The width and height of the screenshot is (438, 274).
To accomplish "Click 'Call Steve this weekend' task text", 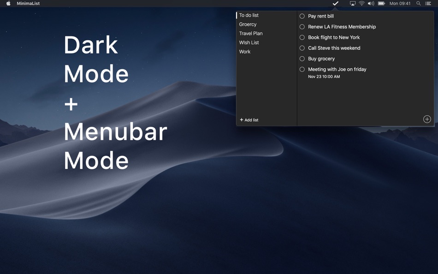I will point(334,48).
